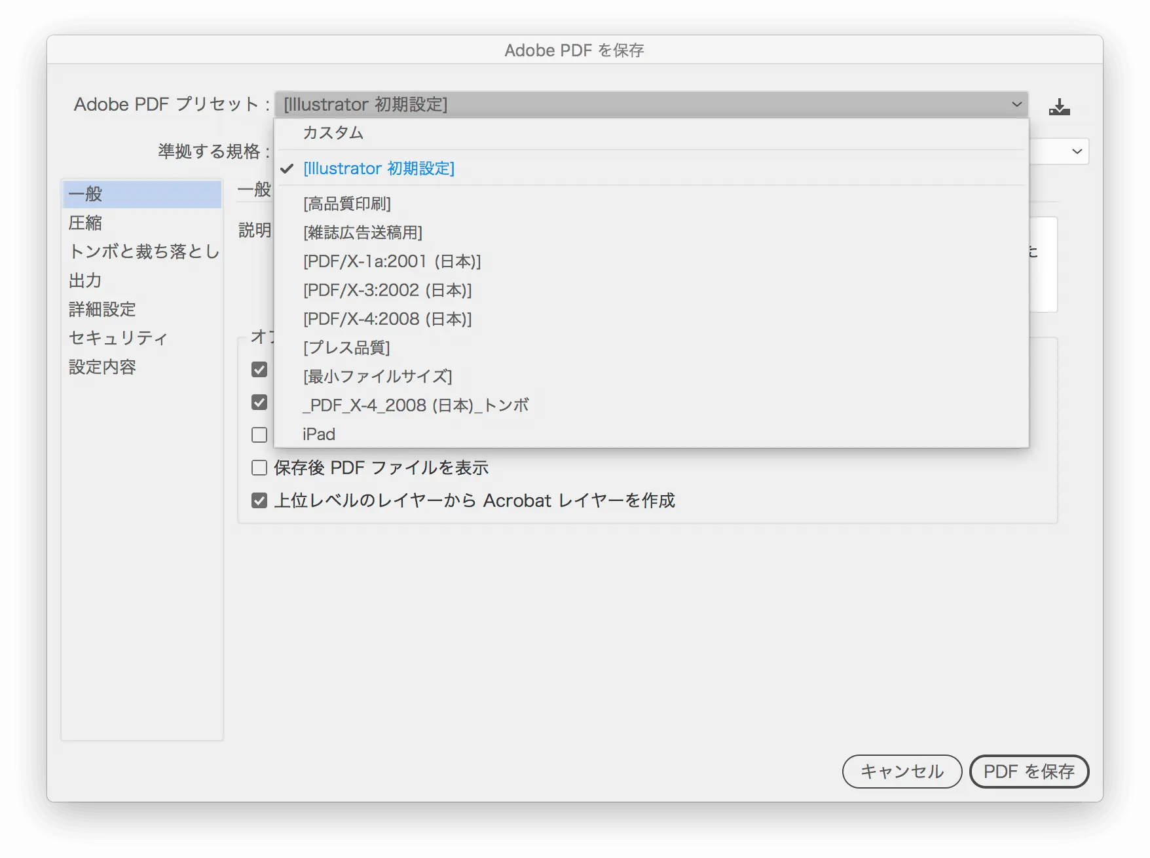Choose カスタム from the preset list
This screenshot has height=858, width=1150.
tap(652, 133)
